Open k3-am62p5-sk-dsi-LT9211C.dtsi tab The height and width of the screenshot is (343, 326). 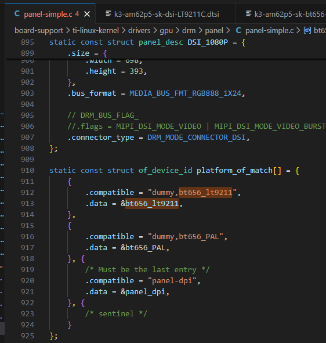[x=166, y=14]
